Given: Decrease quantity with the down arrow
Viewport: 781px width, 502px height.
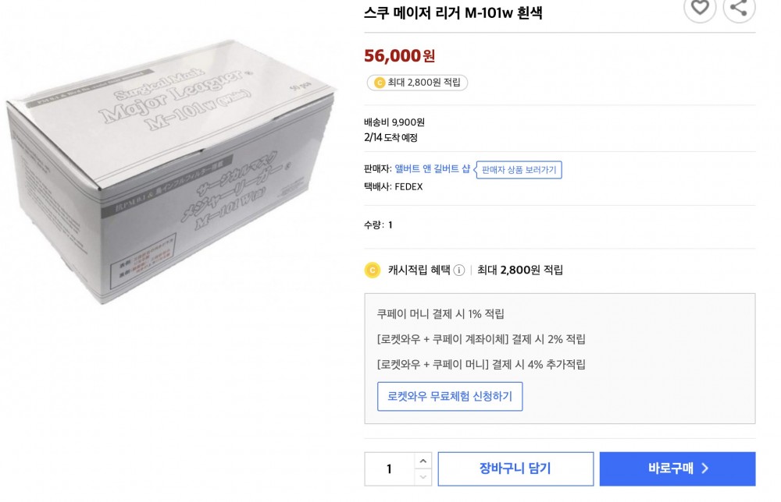Looking at the screenshot, I should [x=423, y=477].
